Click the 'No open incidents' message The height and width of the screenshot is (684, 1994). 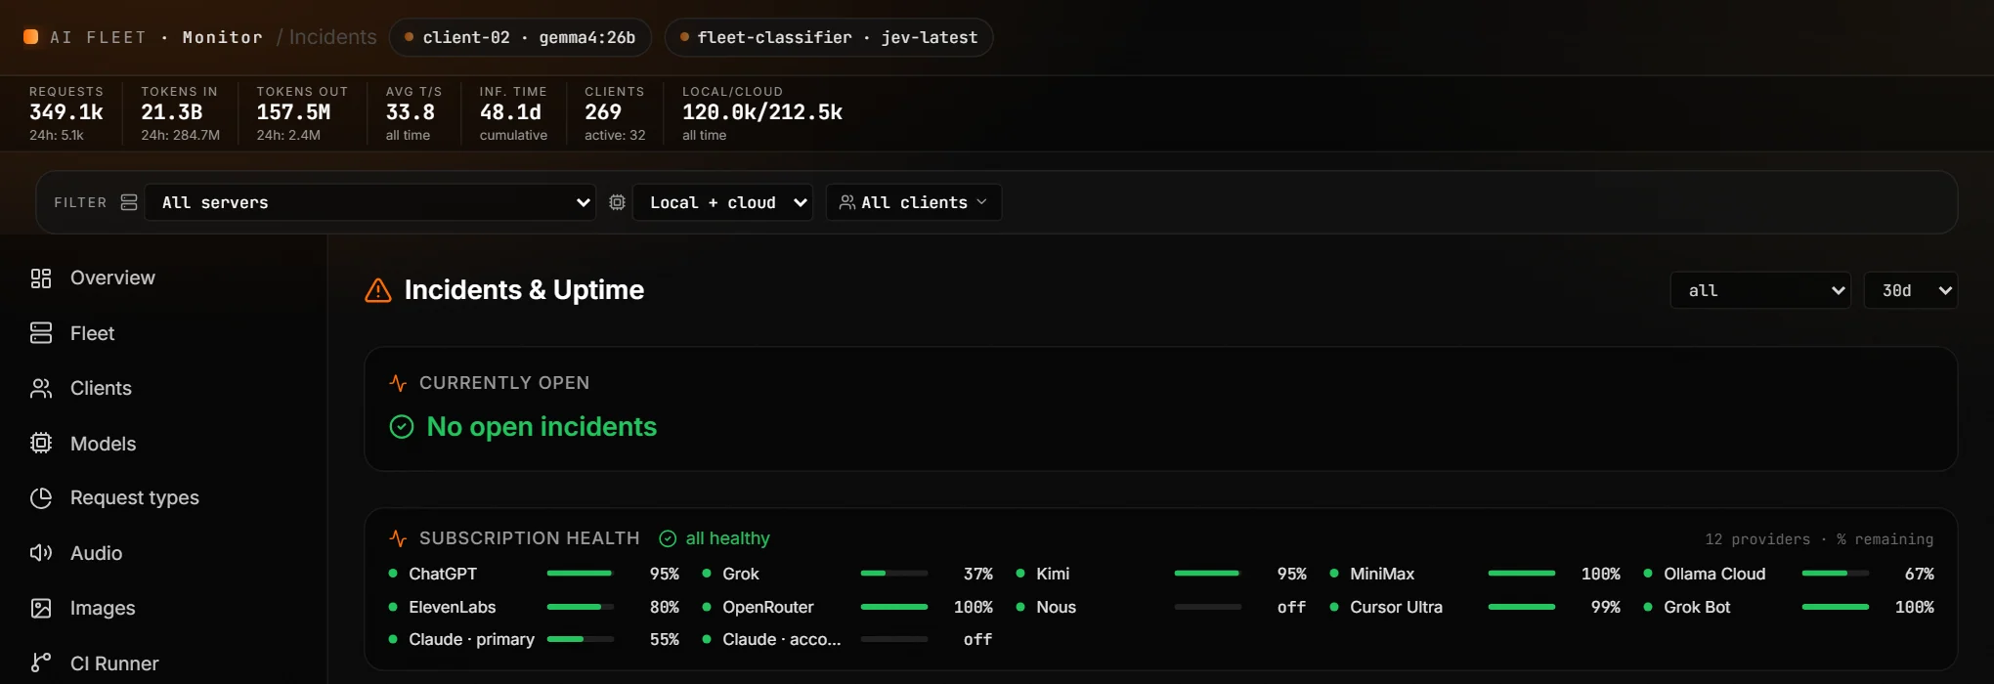(542, 427)
